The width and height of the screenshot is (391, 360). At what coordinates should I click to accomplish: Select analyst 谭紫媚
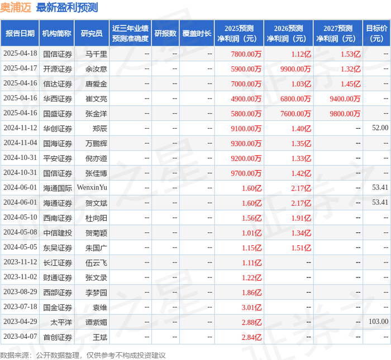tap(96, 323)
